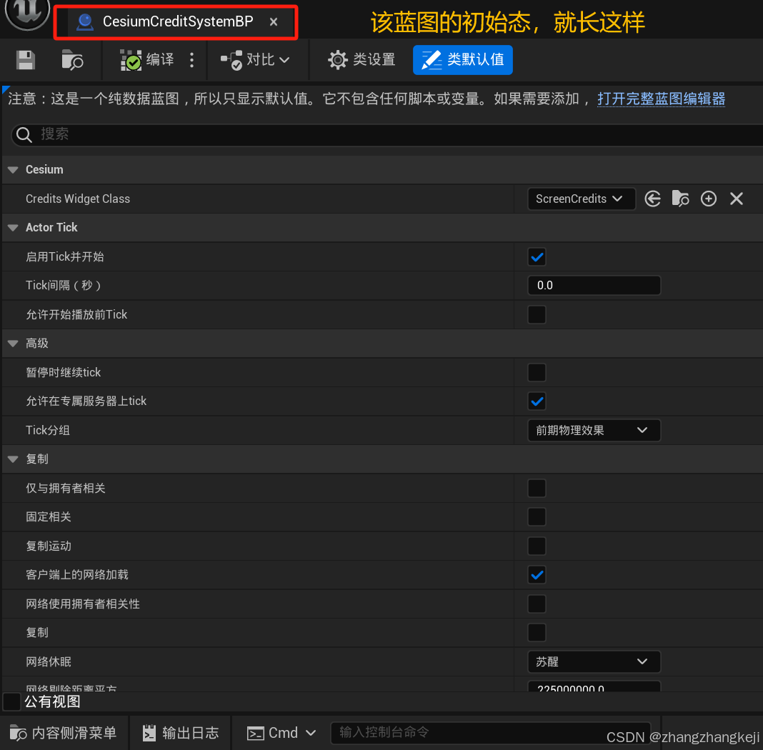The width and height of the screenshot is (763, 750).
Task: Collapse the Cesium section
Action: coord(13,170)
